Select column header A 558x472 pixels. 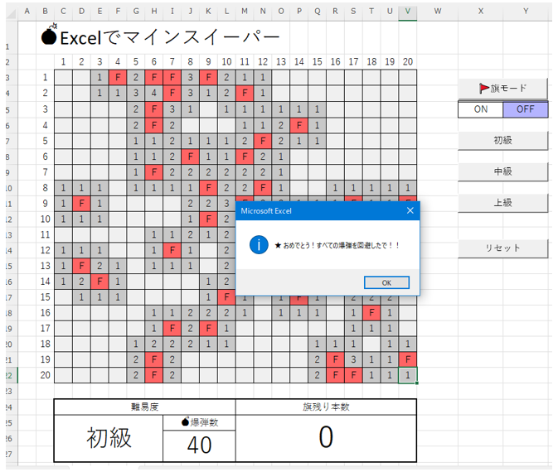(x=27, y=12)
